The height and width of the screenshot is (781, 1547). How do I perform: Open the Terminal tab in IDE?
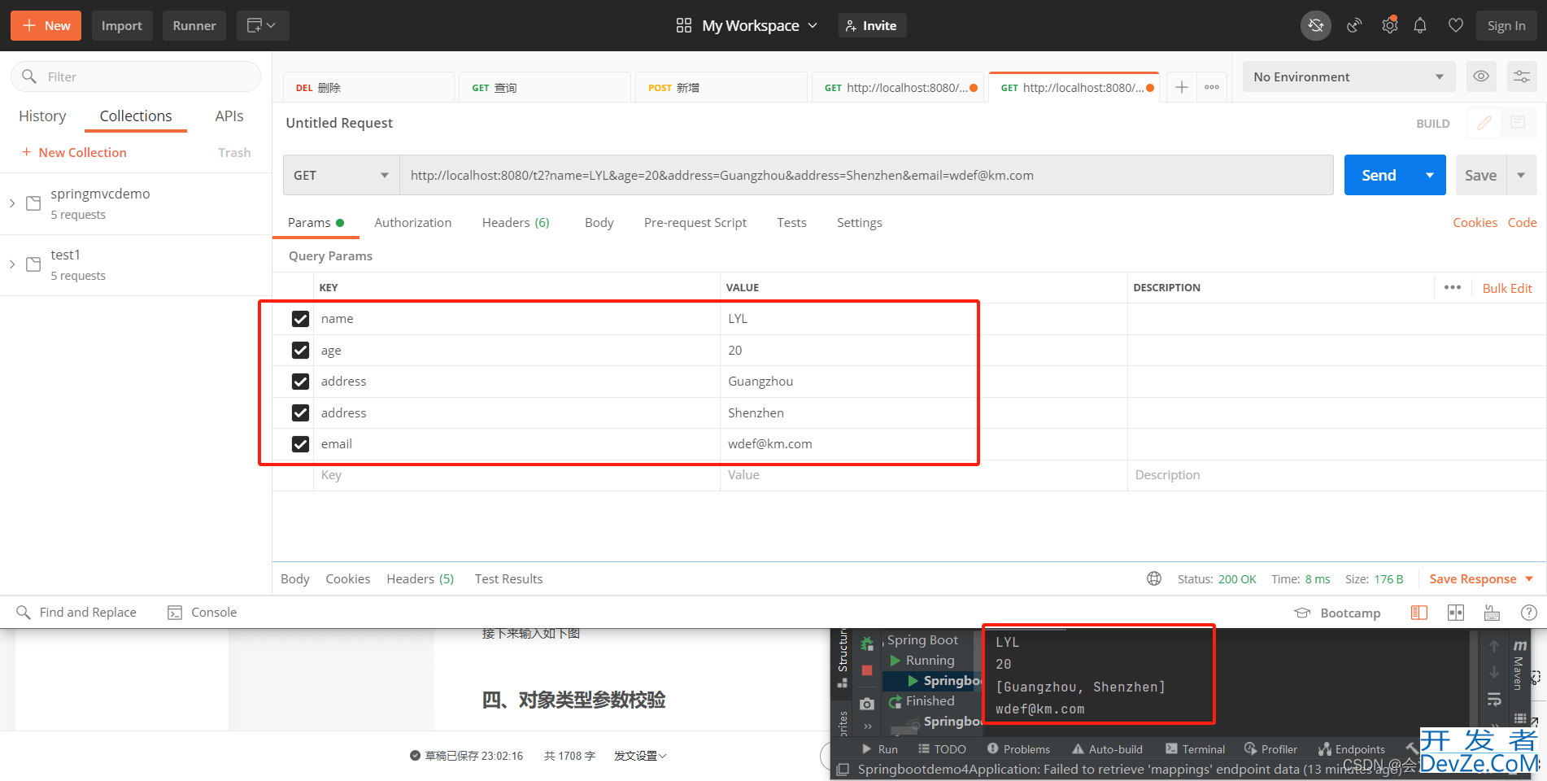click(1195, 749)
